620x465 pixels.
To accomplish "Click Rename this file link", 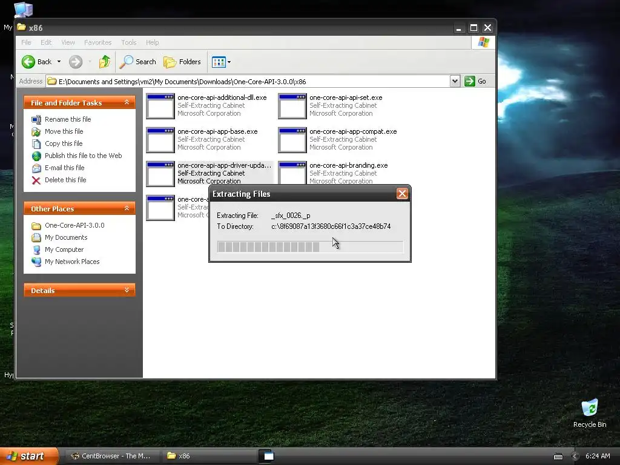I will pos(68,119).
